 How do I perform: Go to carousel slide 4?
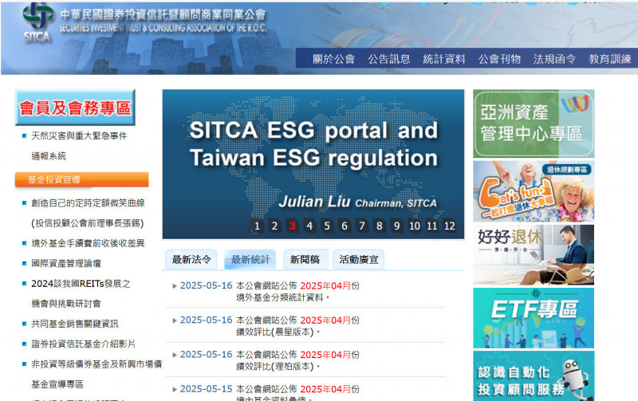(309, 226)
